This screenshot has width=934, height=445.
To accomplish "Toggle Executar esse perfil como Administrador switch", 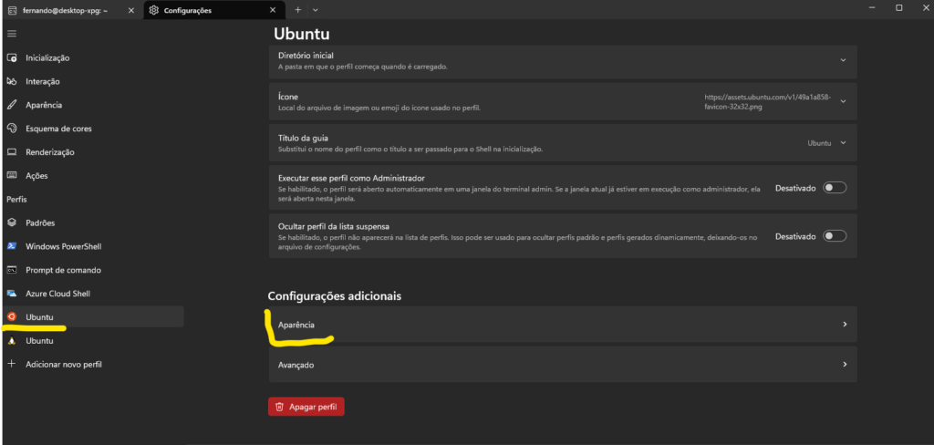I will [834, 188].
